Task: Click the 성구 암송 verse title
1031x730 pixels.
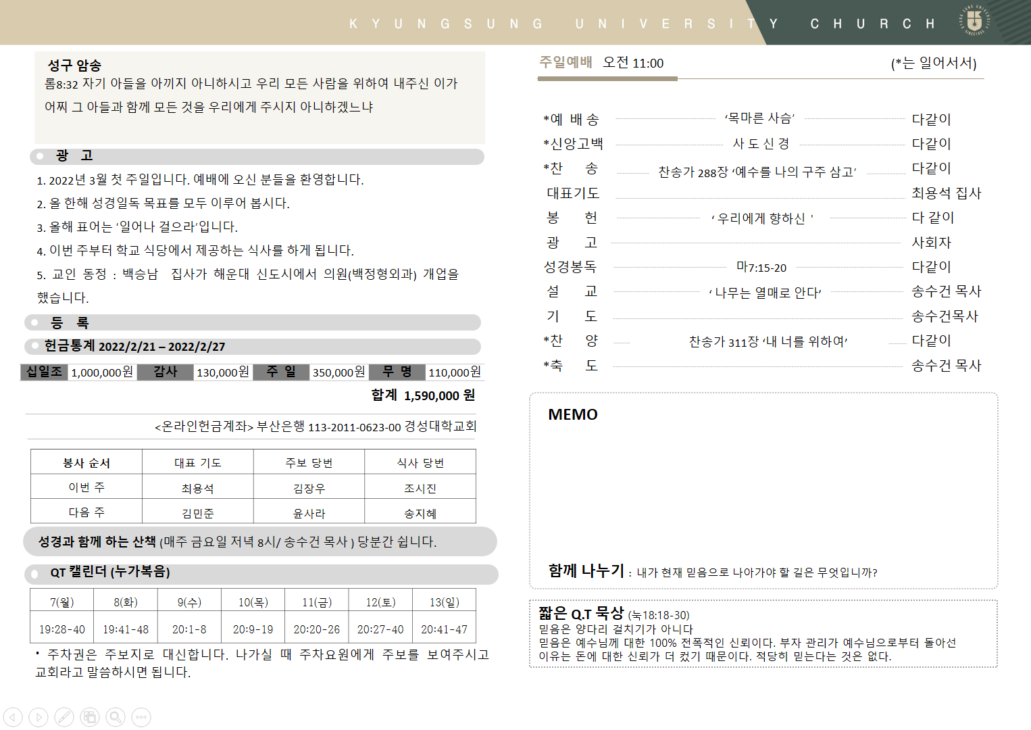Action: point(74,66)
